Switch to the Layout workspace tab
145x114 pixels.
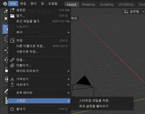[72, 4]
